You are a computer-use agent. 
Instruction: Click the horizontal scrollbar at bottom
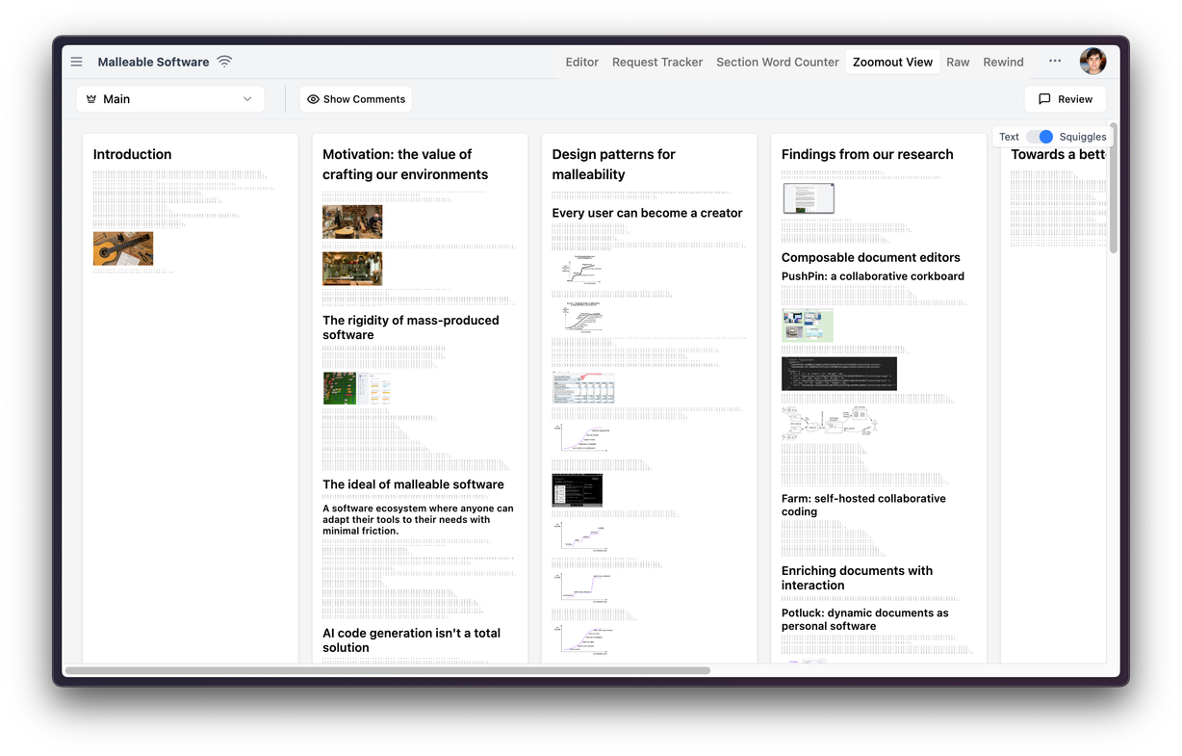387,670
